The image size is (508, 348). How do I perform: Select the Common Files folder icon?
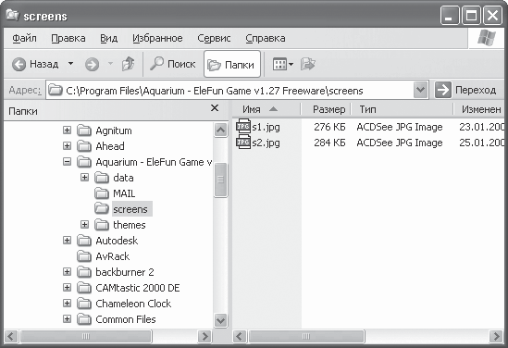click(x=84, y=318)
